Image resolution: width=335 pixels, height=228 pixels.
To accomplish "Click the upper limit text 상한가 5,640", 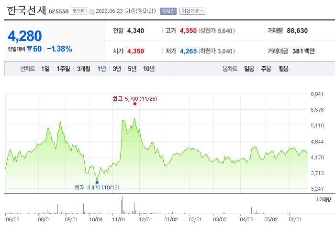I will (x=216, y=31).
